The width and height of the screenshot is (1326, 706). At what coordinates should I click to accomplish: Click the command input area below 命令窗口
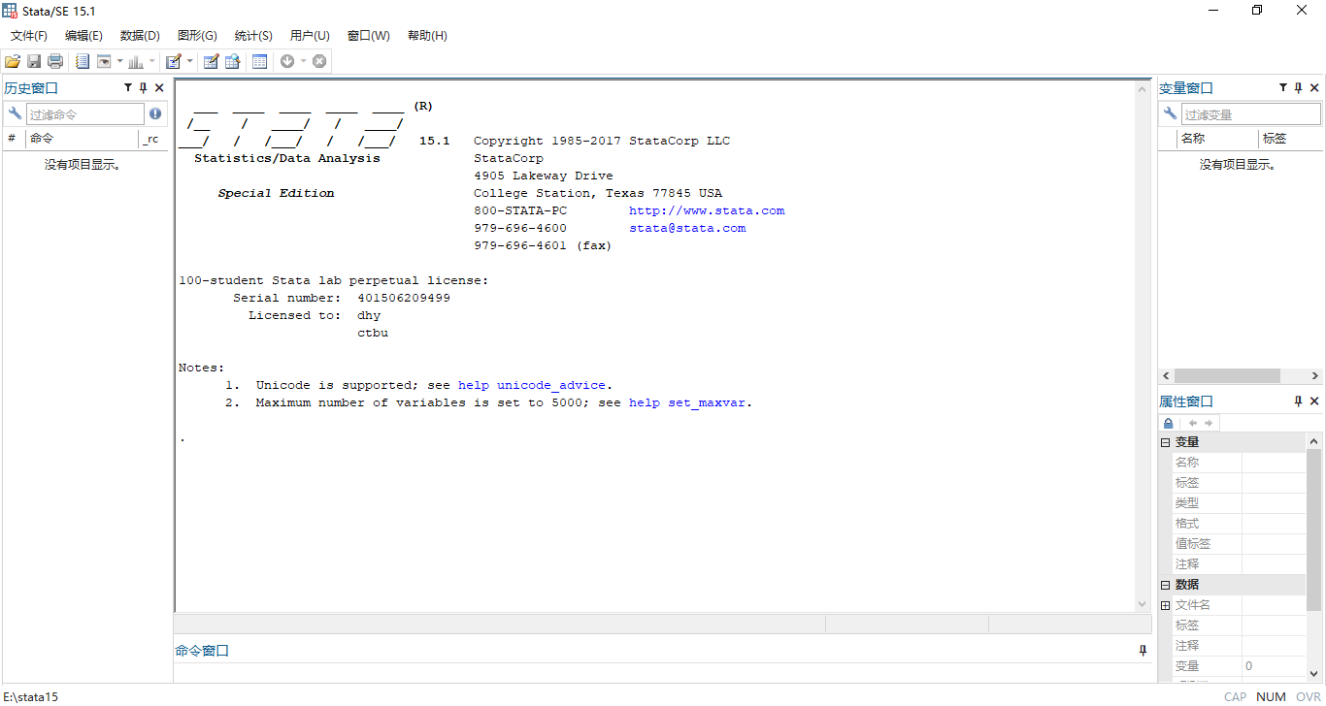664,673
